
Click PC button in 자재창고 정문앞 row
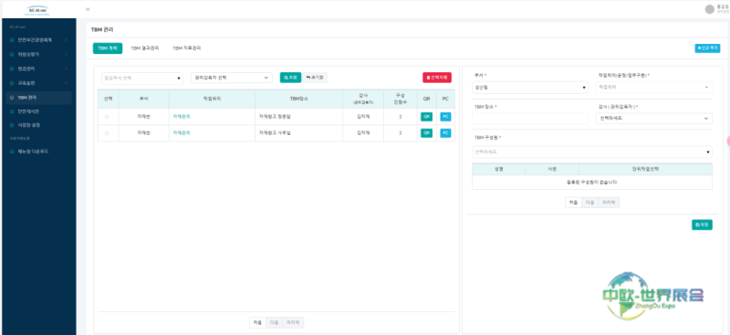tap(445, 117)
